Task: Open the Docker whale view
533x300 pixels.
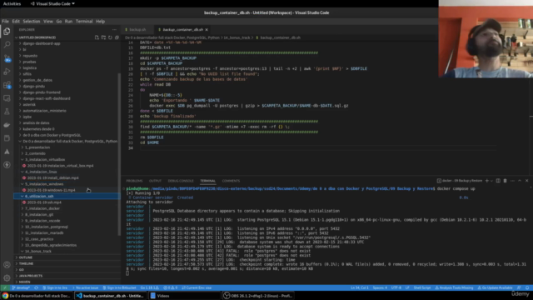Action: [x=7, y=125]
